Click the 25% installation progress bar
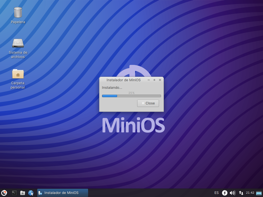The width and height of the screenshot is (263, 197). click(131, 96)
